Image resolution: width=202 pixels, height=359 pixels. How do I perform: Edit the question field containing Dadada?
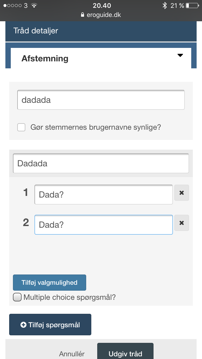(x=101, y=163)
